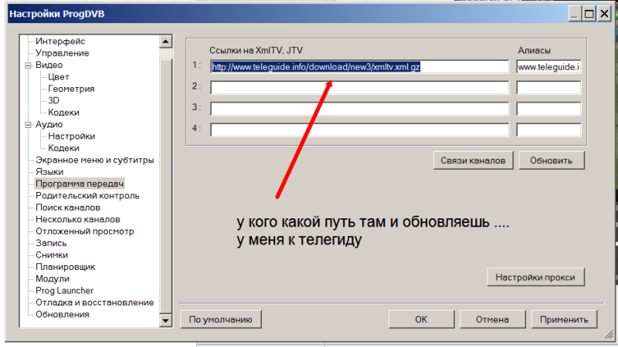Reset settings with По умолчанию
Image resolution: width=618 pixels, height=347 pixels.
coord(220,319)
